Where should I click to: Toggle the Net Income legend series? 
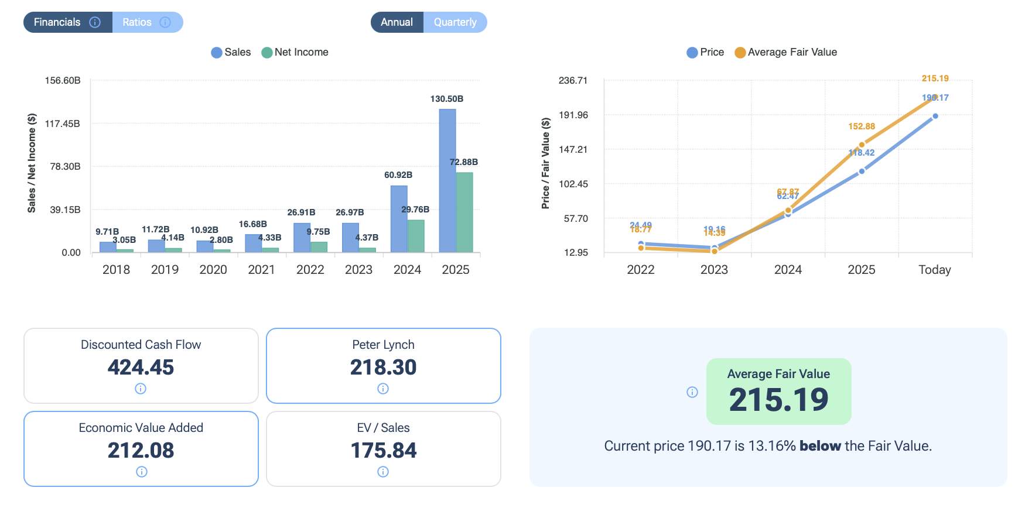(x=295, y=52)
